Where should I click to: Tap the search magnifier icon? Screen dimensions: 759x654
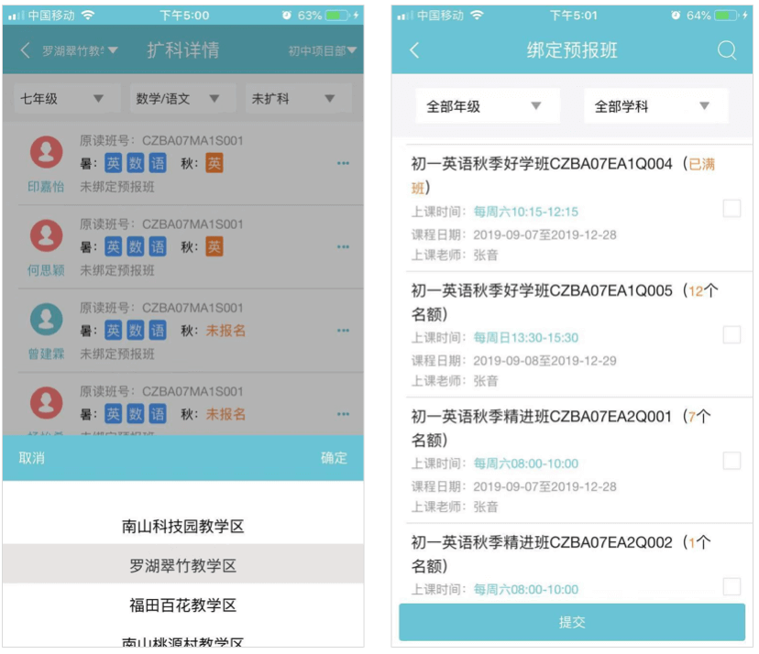pos(727,51)
